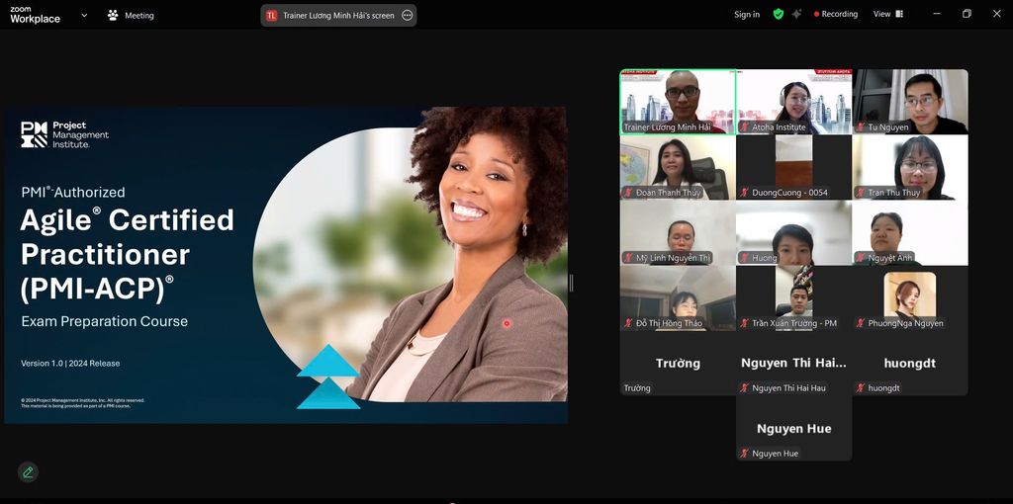Click the muted mic icon for huongdt
The image size is (1013, 504).
point(861,388)
